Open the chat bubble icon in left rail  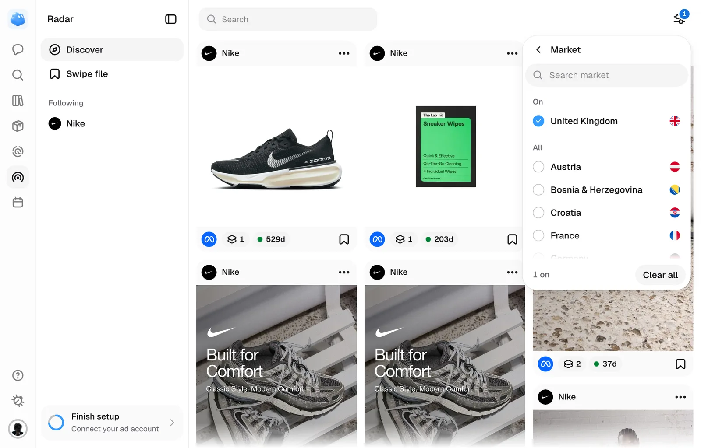(18, 49)
